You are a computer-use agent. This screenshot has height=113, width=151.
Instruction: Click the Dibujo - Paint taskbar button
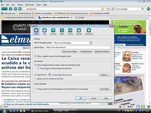(x=65, y=111)
